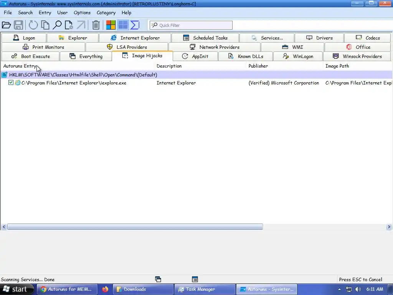Click the scroll right arrow
Screen dimensions: 393x295
(389, 227)
